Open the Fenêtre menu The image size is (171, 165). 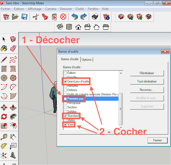(93, 9)
